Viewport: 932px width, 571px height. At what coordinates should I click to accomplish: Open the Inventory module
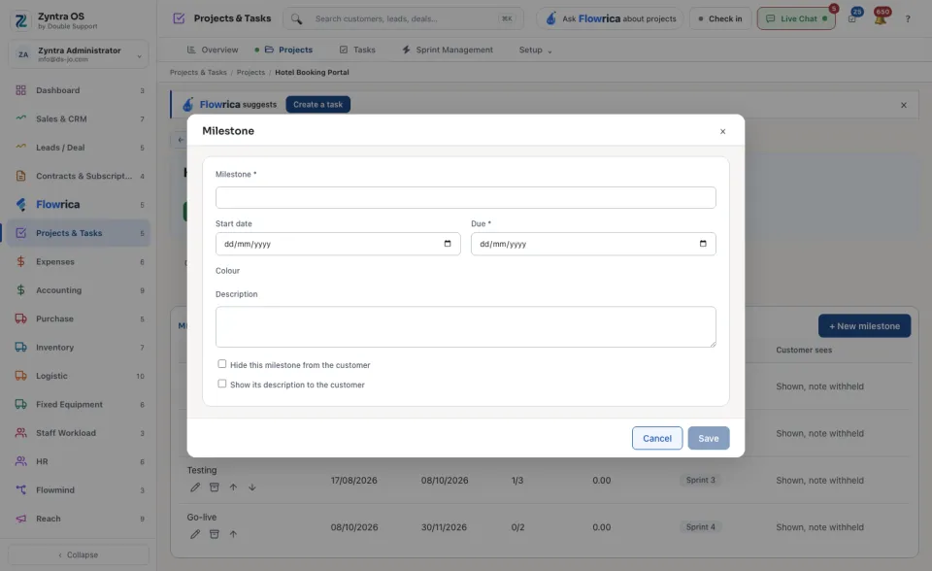pyautogui.click(x=79, y=348)
